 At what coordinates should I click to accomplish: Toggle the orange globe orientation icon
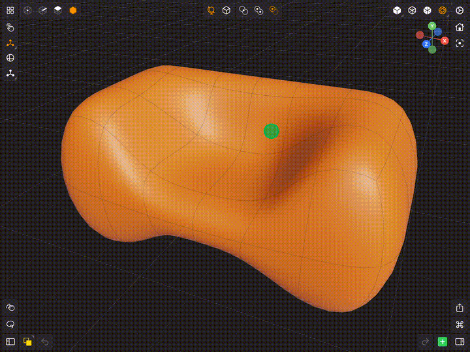pyautogui.click(x=211, y=10)
